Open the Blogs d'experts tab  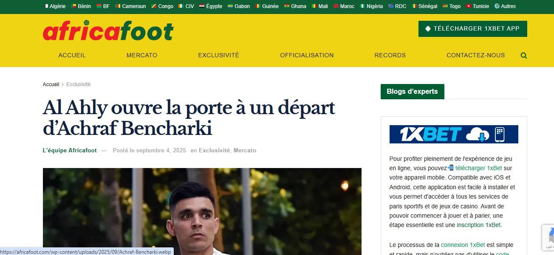click(x=412, y=92)
